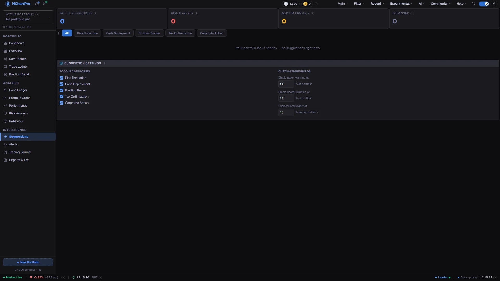This screenshot has height=281, width=500.
Task: Open the Help menu dropdown
Action: click(x=461, y=4)
